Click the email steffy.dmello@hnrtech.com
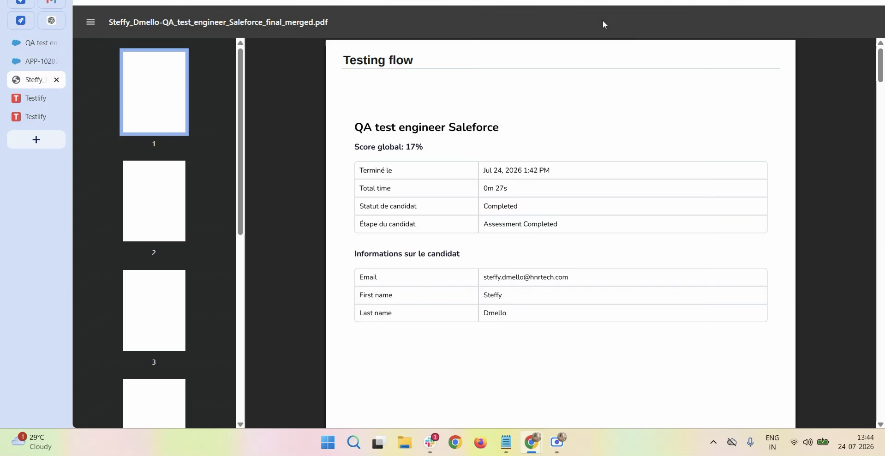885x456 pixels. pos(526,277)
